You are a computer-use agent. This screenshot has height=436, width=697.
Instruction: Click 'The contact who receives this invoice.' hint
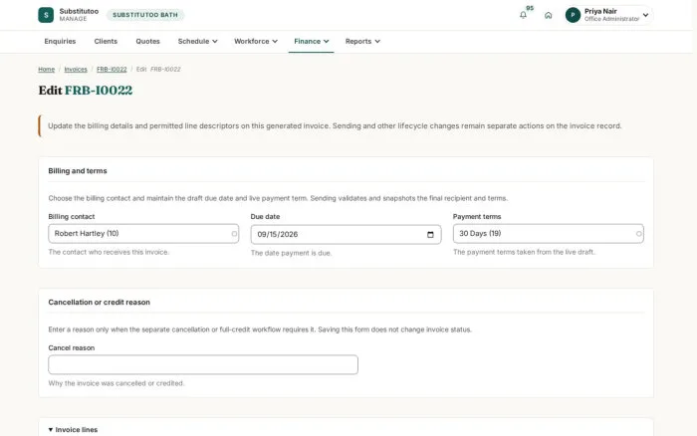point(109,252)
